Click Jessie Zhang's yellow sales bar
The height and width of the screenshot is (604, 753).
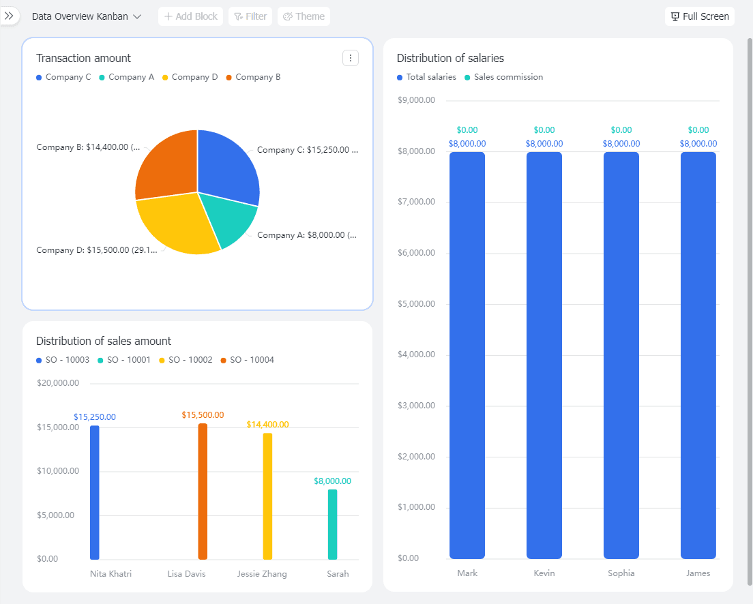click(267, 496)
